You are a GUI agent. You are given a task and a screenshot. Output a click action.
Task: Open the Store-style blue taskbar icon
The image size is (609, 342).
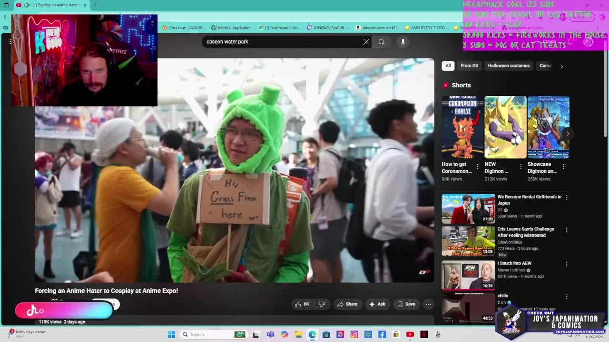point(326,334)
